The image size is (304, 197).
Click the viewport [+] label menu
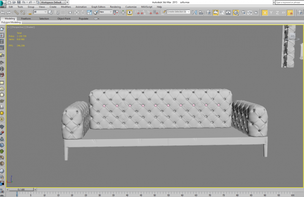pos(8,27)
